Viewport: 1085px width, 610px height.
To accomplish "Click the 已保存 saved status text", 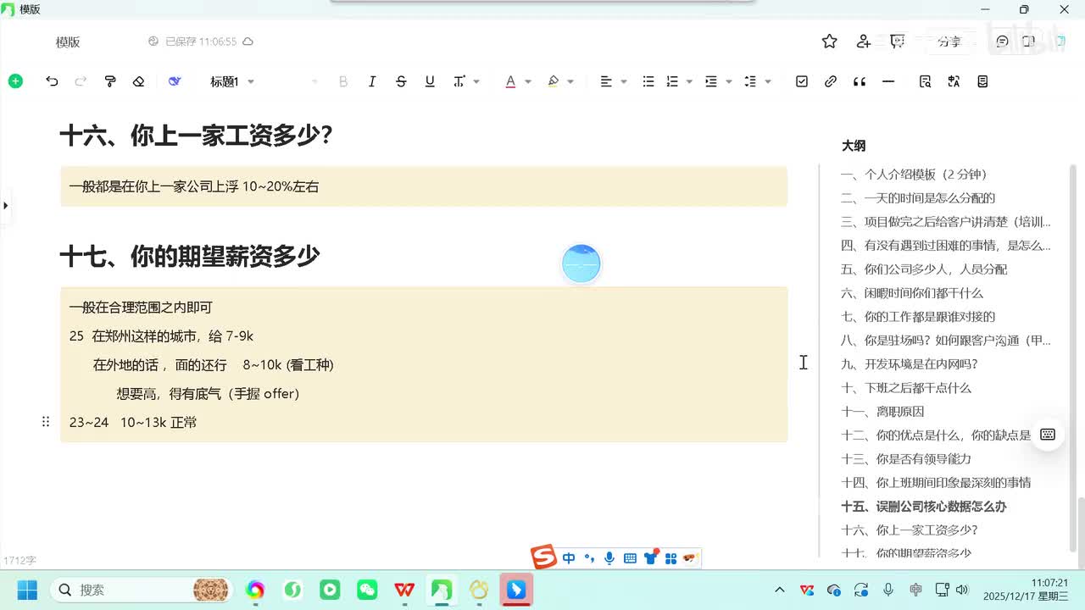I will pyautogui.click(x=201, y=42).
